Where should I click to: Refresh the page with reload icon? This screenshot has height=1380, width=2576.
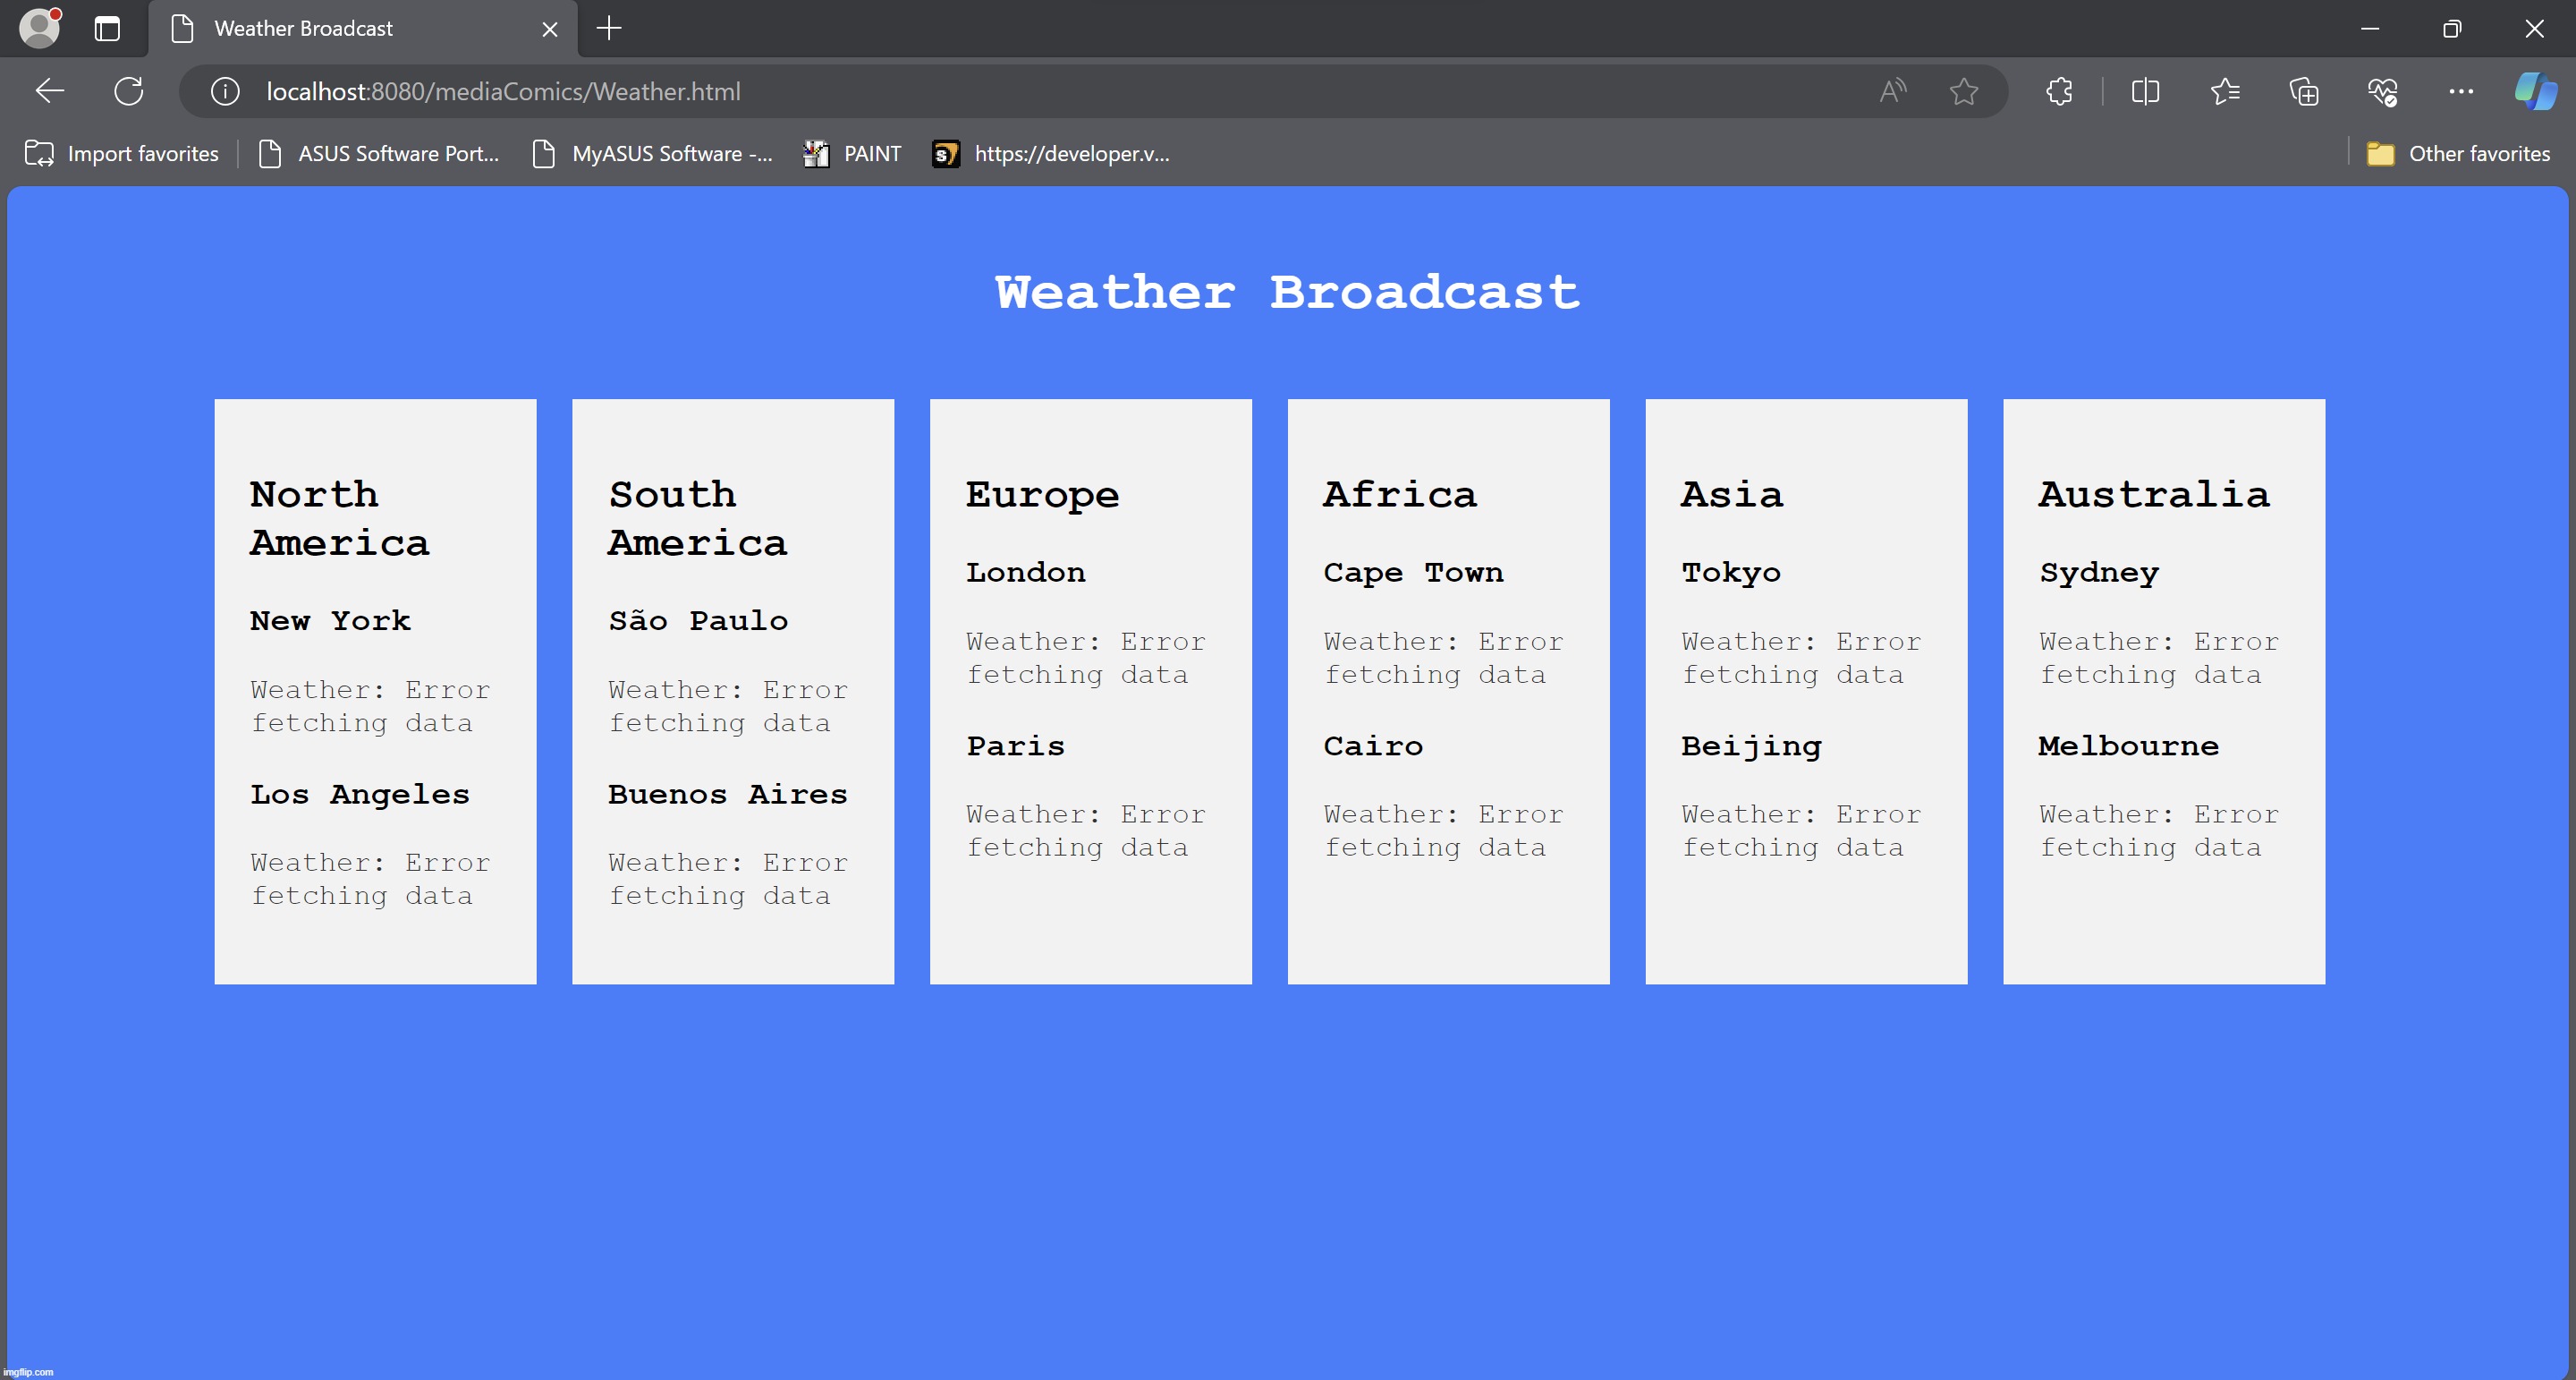[129, 91]
